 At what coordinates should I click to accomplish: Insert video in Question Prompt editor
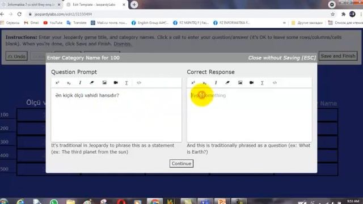point(116,83)
